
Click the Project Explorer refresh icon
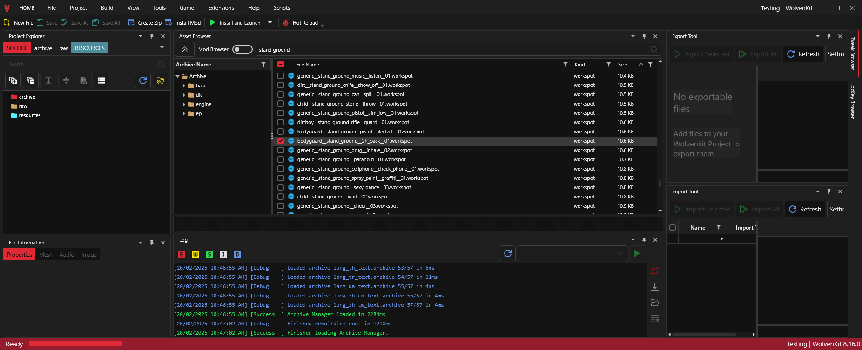(143, 80)
